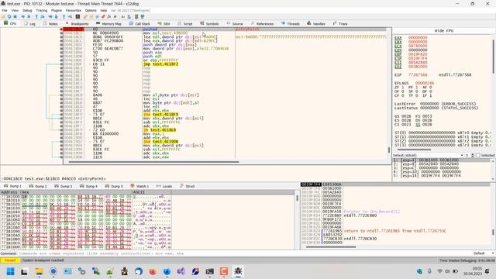The image size is (496, 279).
Task: Toggle the IF flag value
Action: pos(430,95)
